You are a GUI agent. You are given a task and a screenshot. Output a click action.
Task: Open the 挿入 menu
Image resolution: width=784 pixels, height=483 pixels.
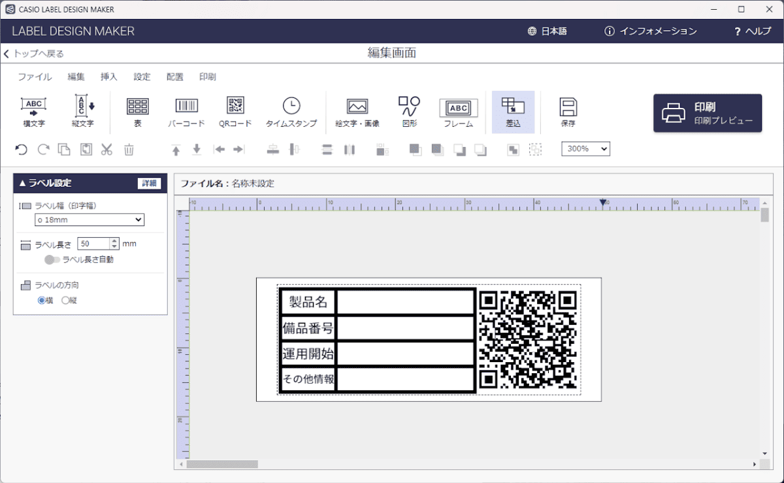pyautogui.click(x=109, y=76)
